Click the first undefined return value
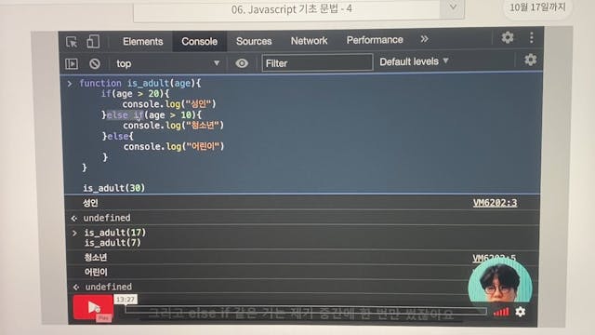The height and width of the screenshot is (335, 595). (107, 218)
